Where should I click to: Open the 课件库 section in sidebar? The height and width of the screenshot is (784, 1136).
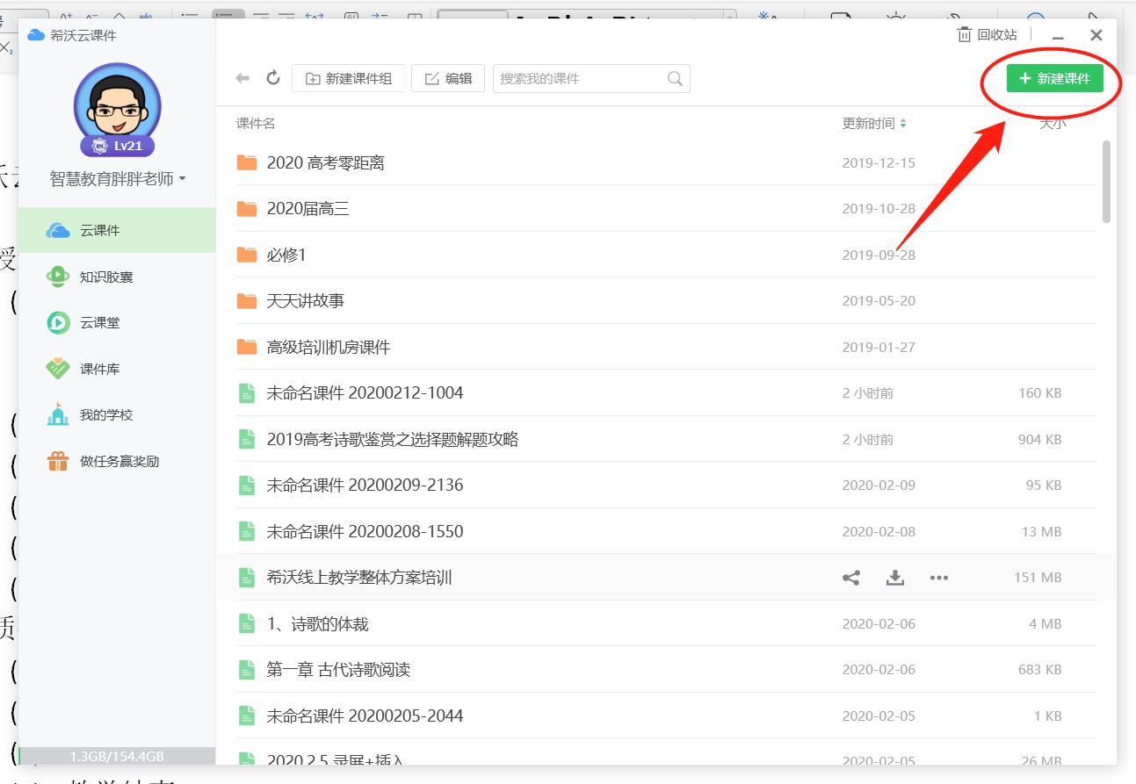click(97, 369)
